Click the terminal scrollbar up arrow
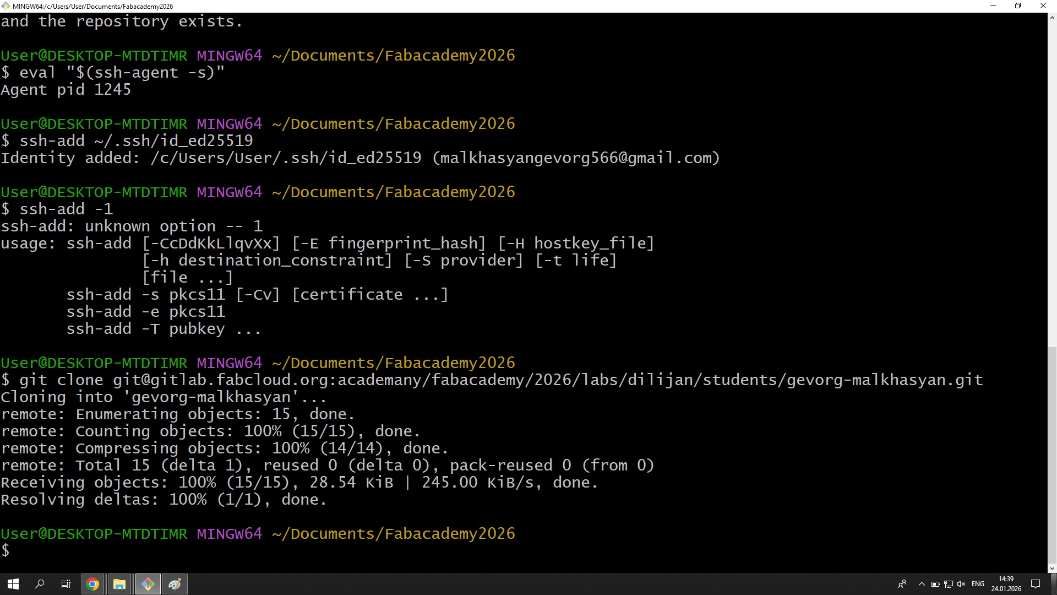This screenshot has width=1057, height=595. coord(1052,18)
